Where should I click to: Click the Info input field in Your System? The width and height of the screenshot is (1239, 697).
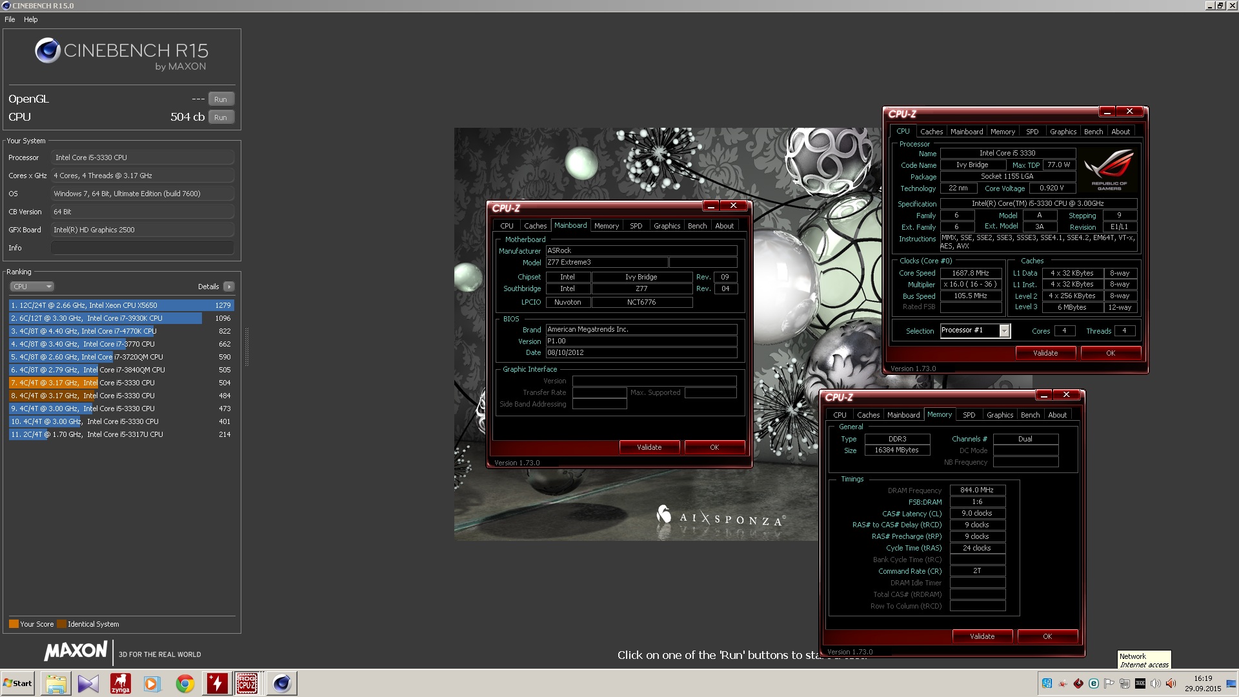click(142, 248)
